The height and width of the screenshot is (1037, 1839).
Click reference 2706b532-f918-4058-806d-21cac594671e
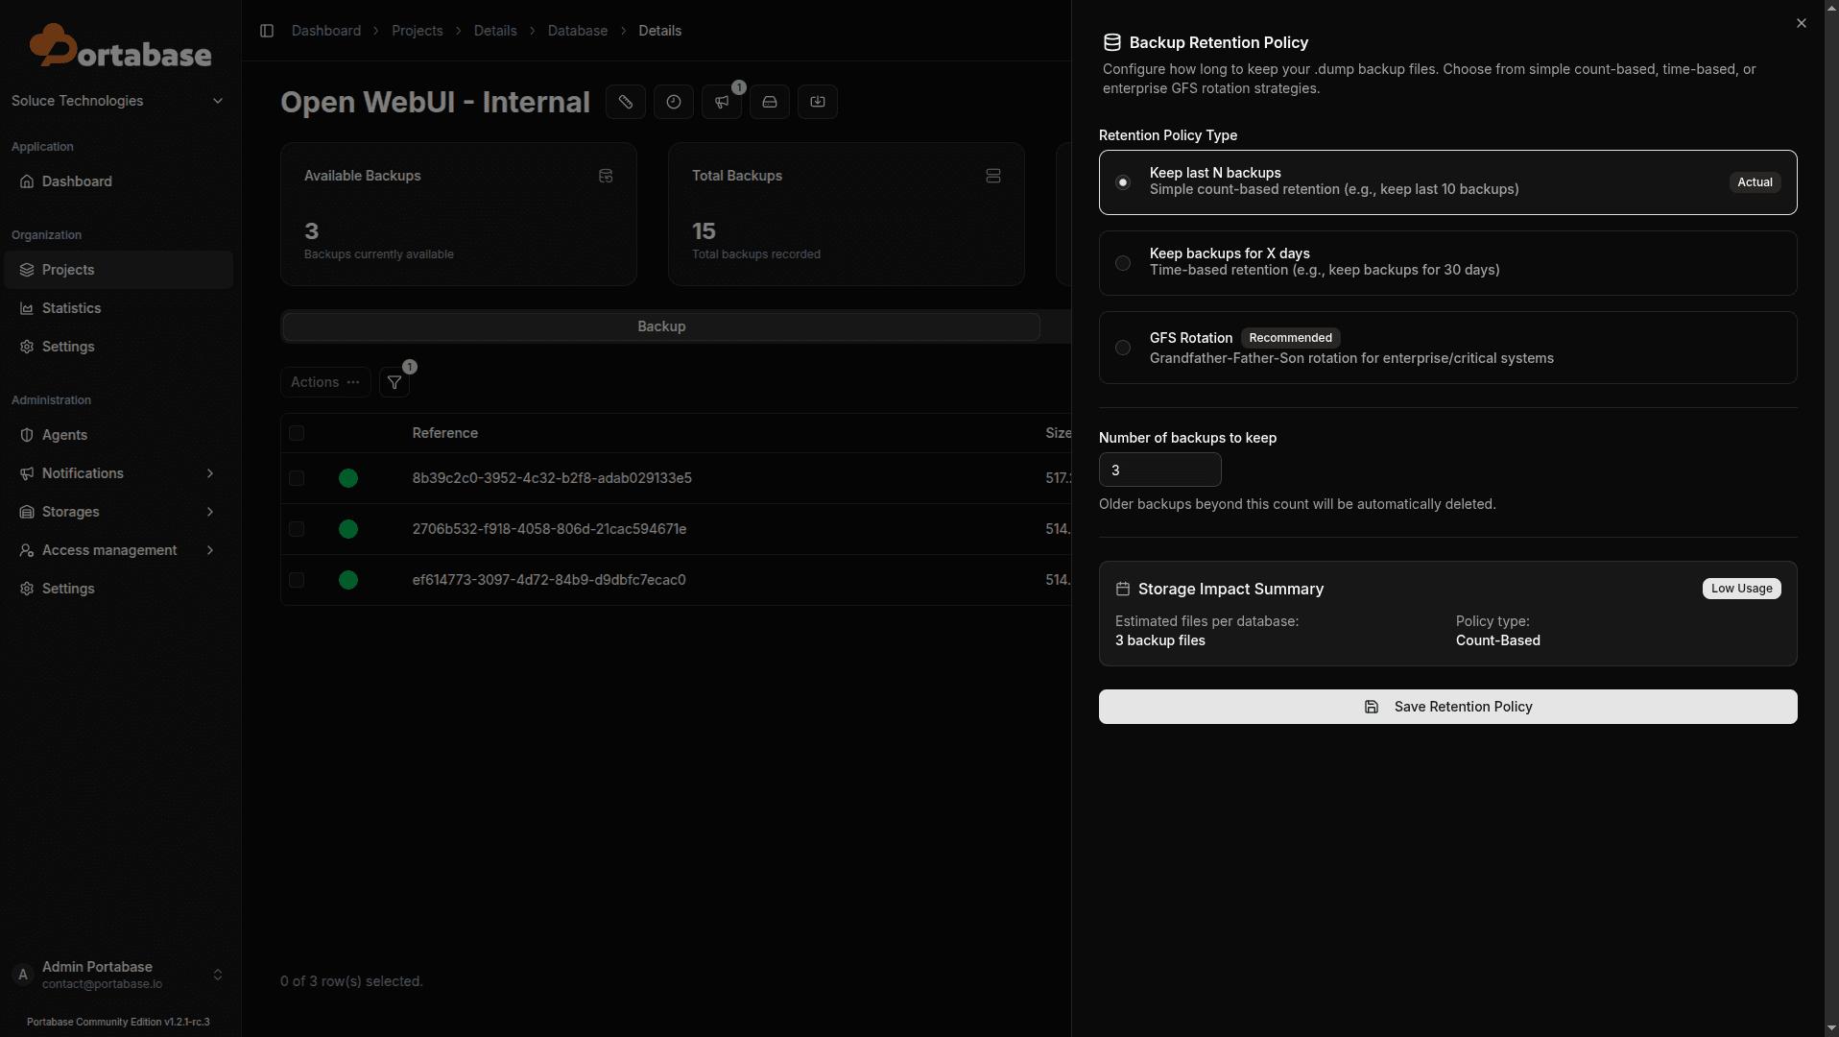pyautogui.click(x=549, y=529)
